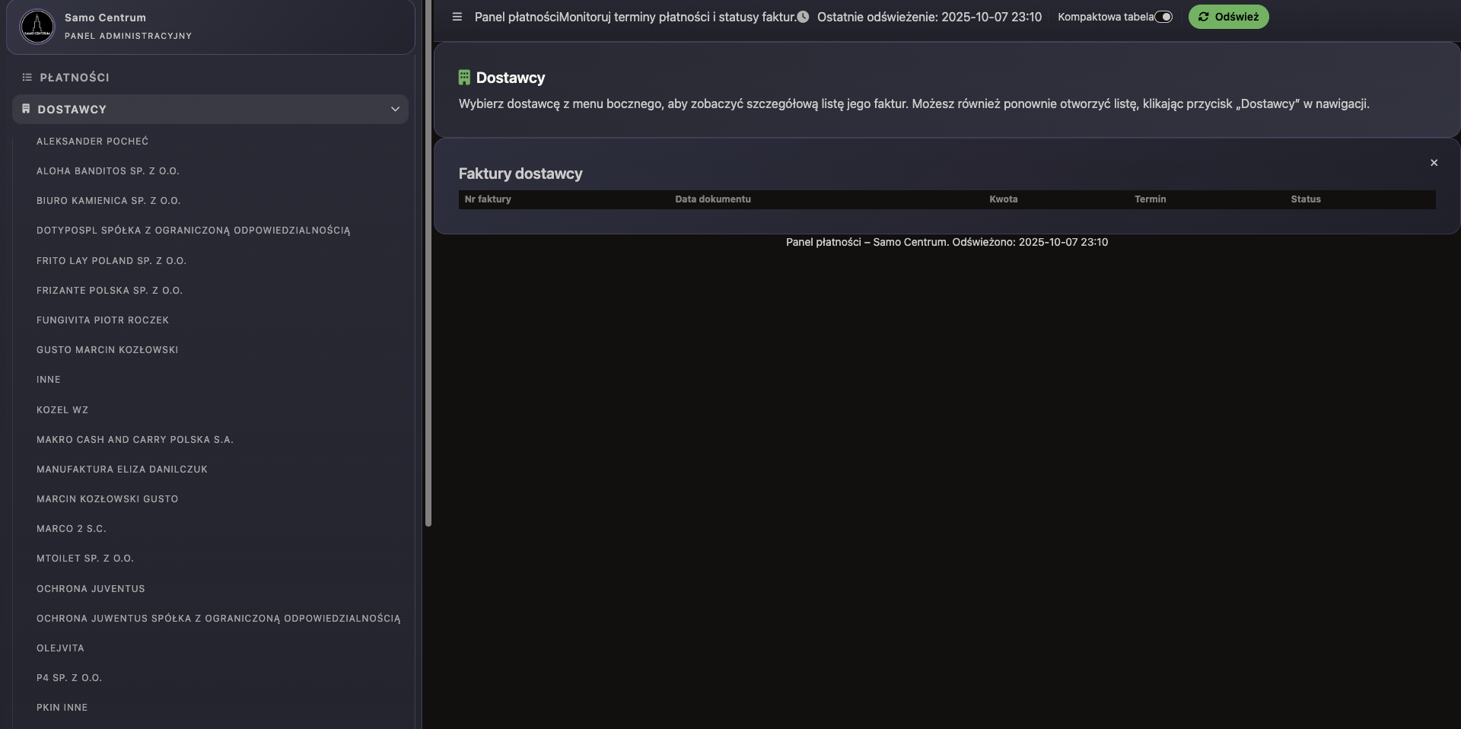Click the clock icon near last refresh
Image resolution: width=1461 pixels, height=729 pixels.
point(803,17)
